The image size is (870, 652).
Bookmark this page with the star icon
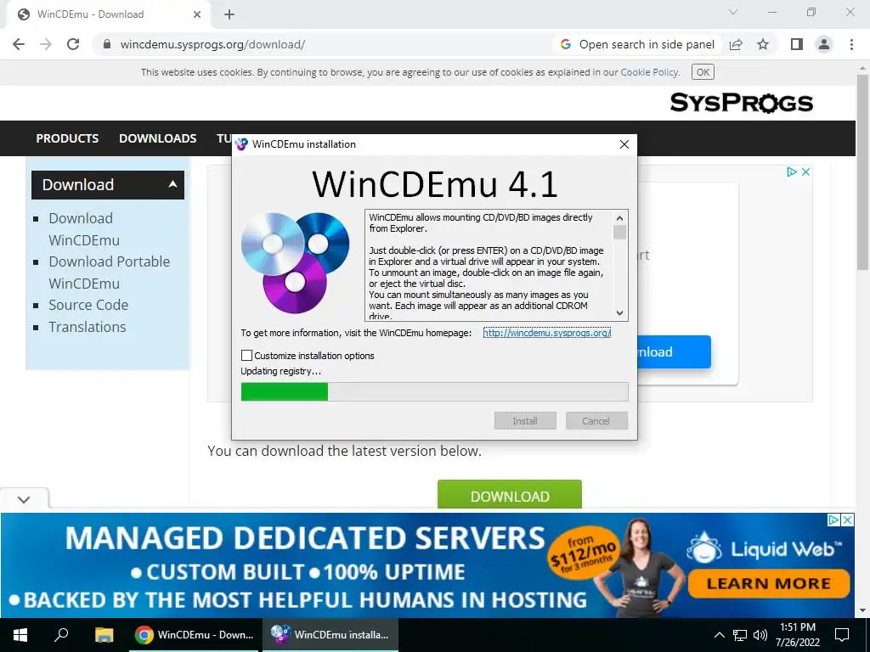point(763,44)
